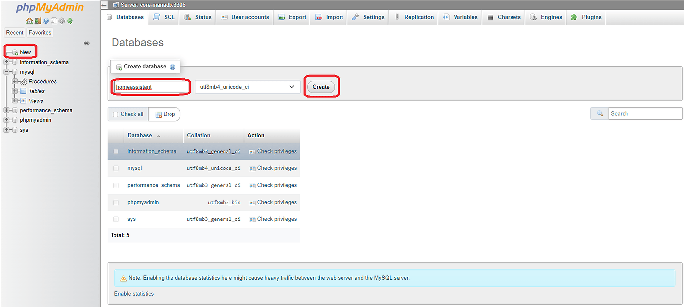This screenshot has width=684, height=307.
Task: Log out using the exit door icon
Action: [38, 21]
